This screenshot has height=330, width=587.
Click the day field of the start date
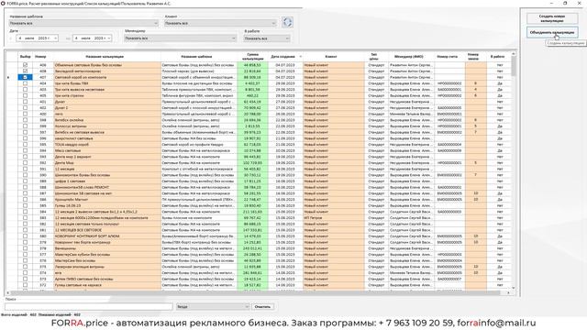(20, 38)
